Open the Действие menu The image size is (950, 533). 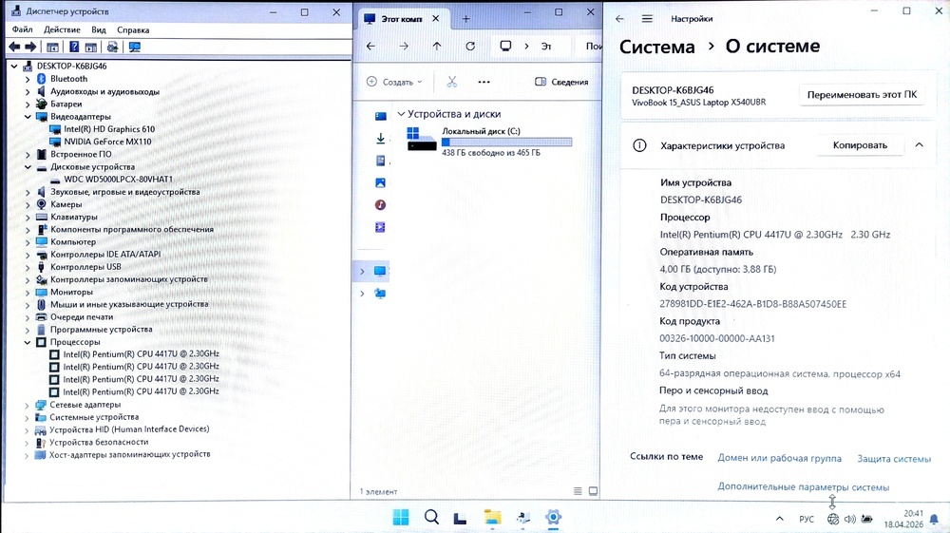tap(62, 29)
